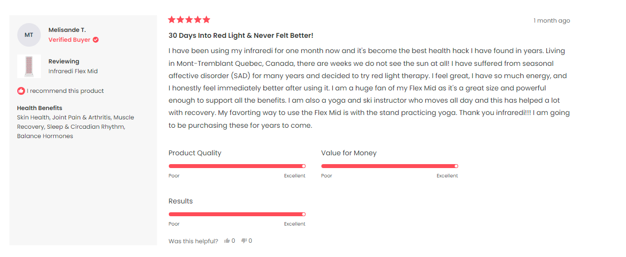Click the first star in rating
Image resolution: width=626 pixels, height=257 pixels.
(172, 20)
